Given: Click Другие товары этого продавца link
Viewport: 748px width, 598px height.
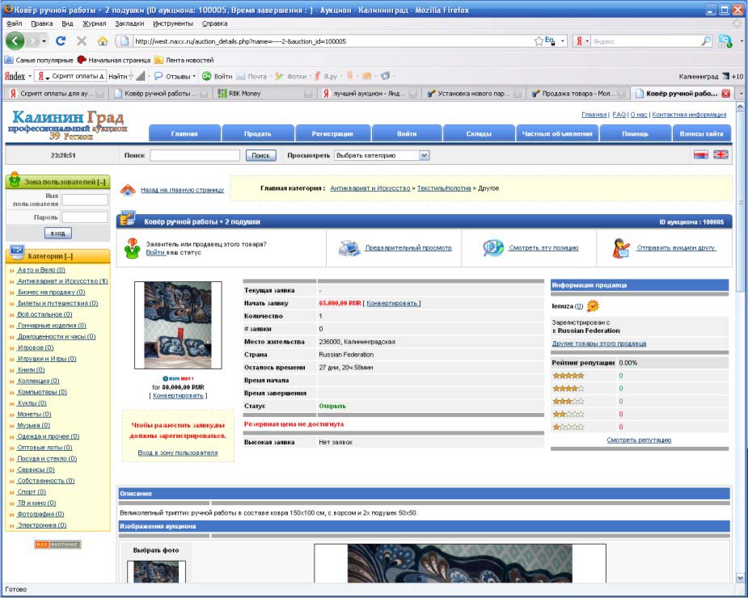Looking at the screenshot, I should click(x=598, y=343).
